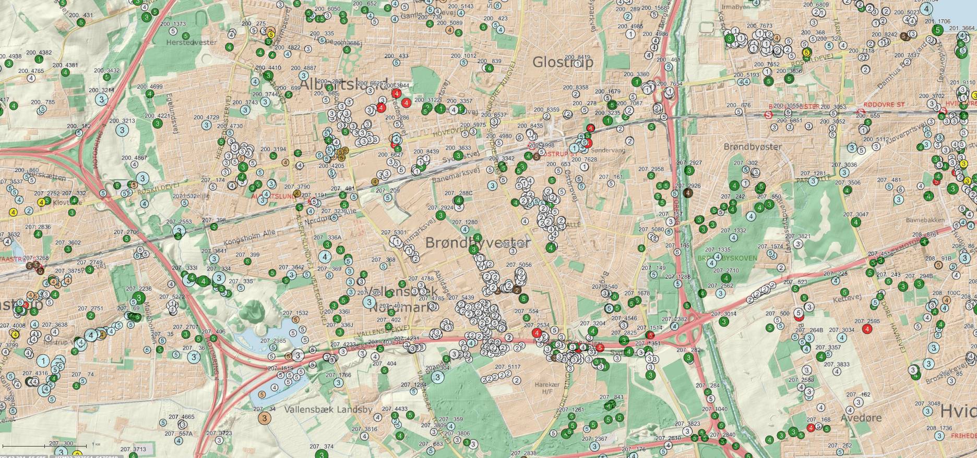
Task: Open the green 1 marker labeled 200. 3360
Action: [636, 82]
